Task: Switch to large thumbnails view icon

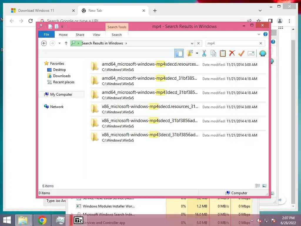Action: (x=264, y=185)
